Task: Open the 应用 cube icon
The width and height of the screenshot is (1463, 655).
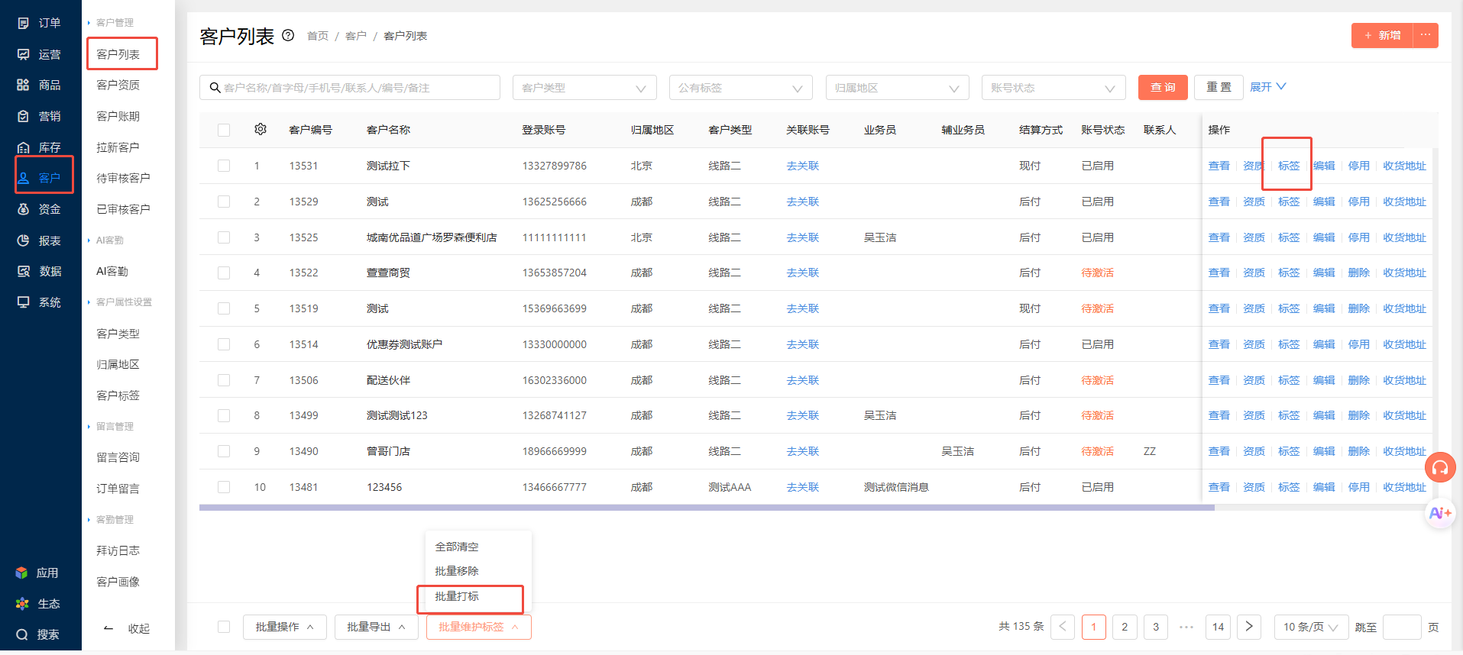Action: click(x=22, y=573)
